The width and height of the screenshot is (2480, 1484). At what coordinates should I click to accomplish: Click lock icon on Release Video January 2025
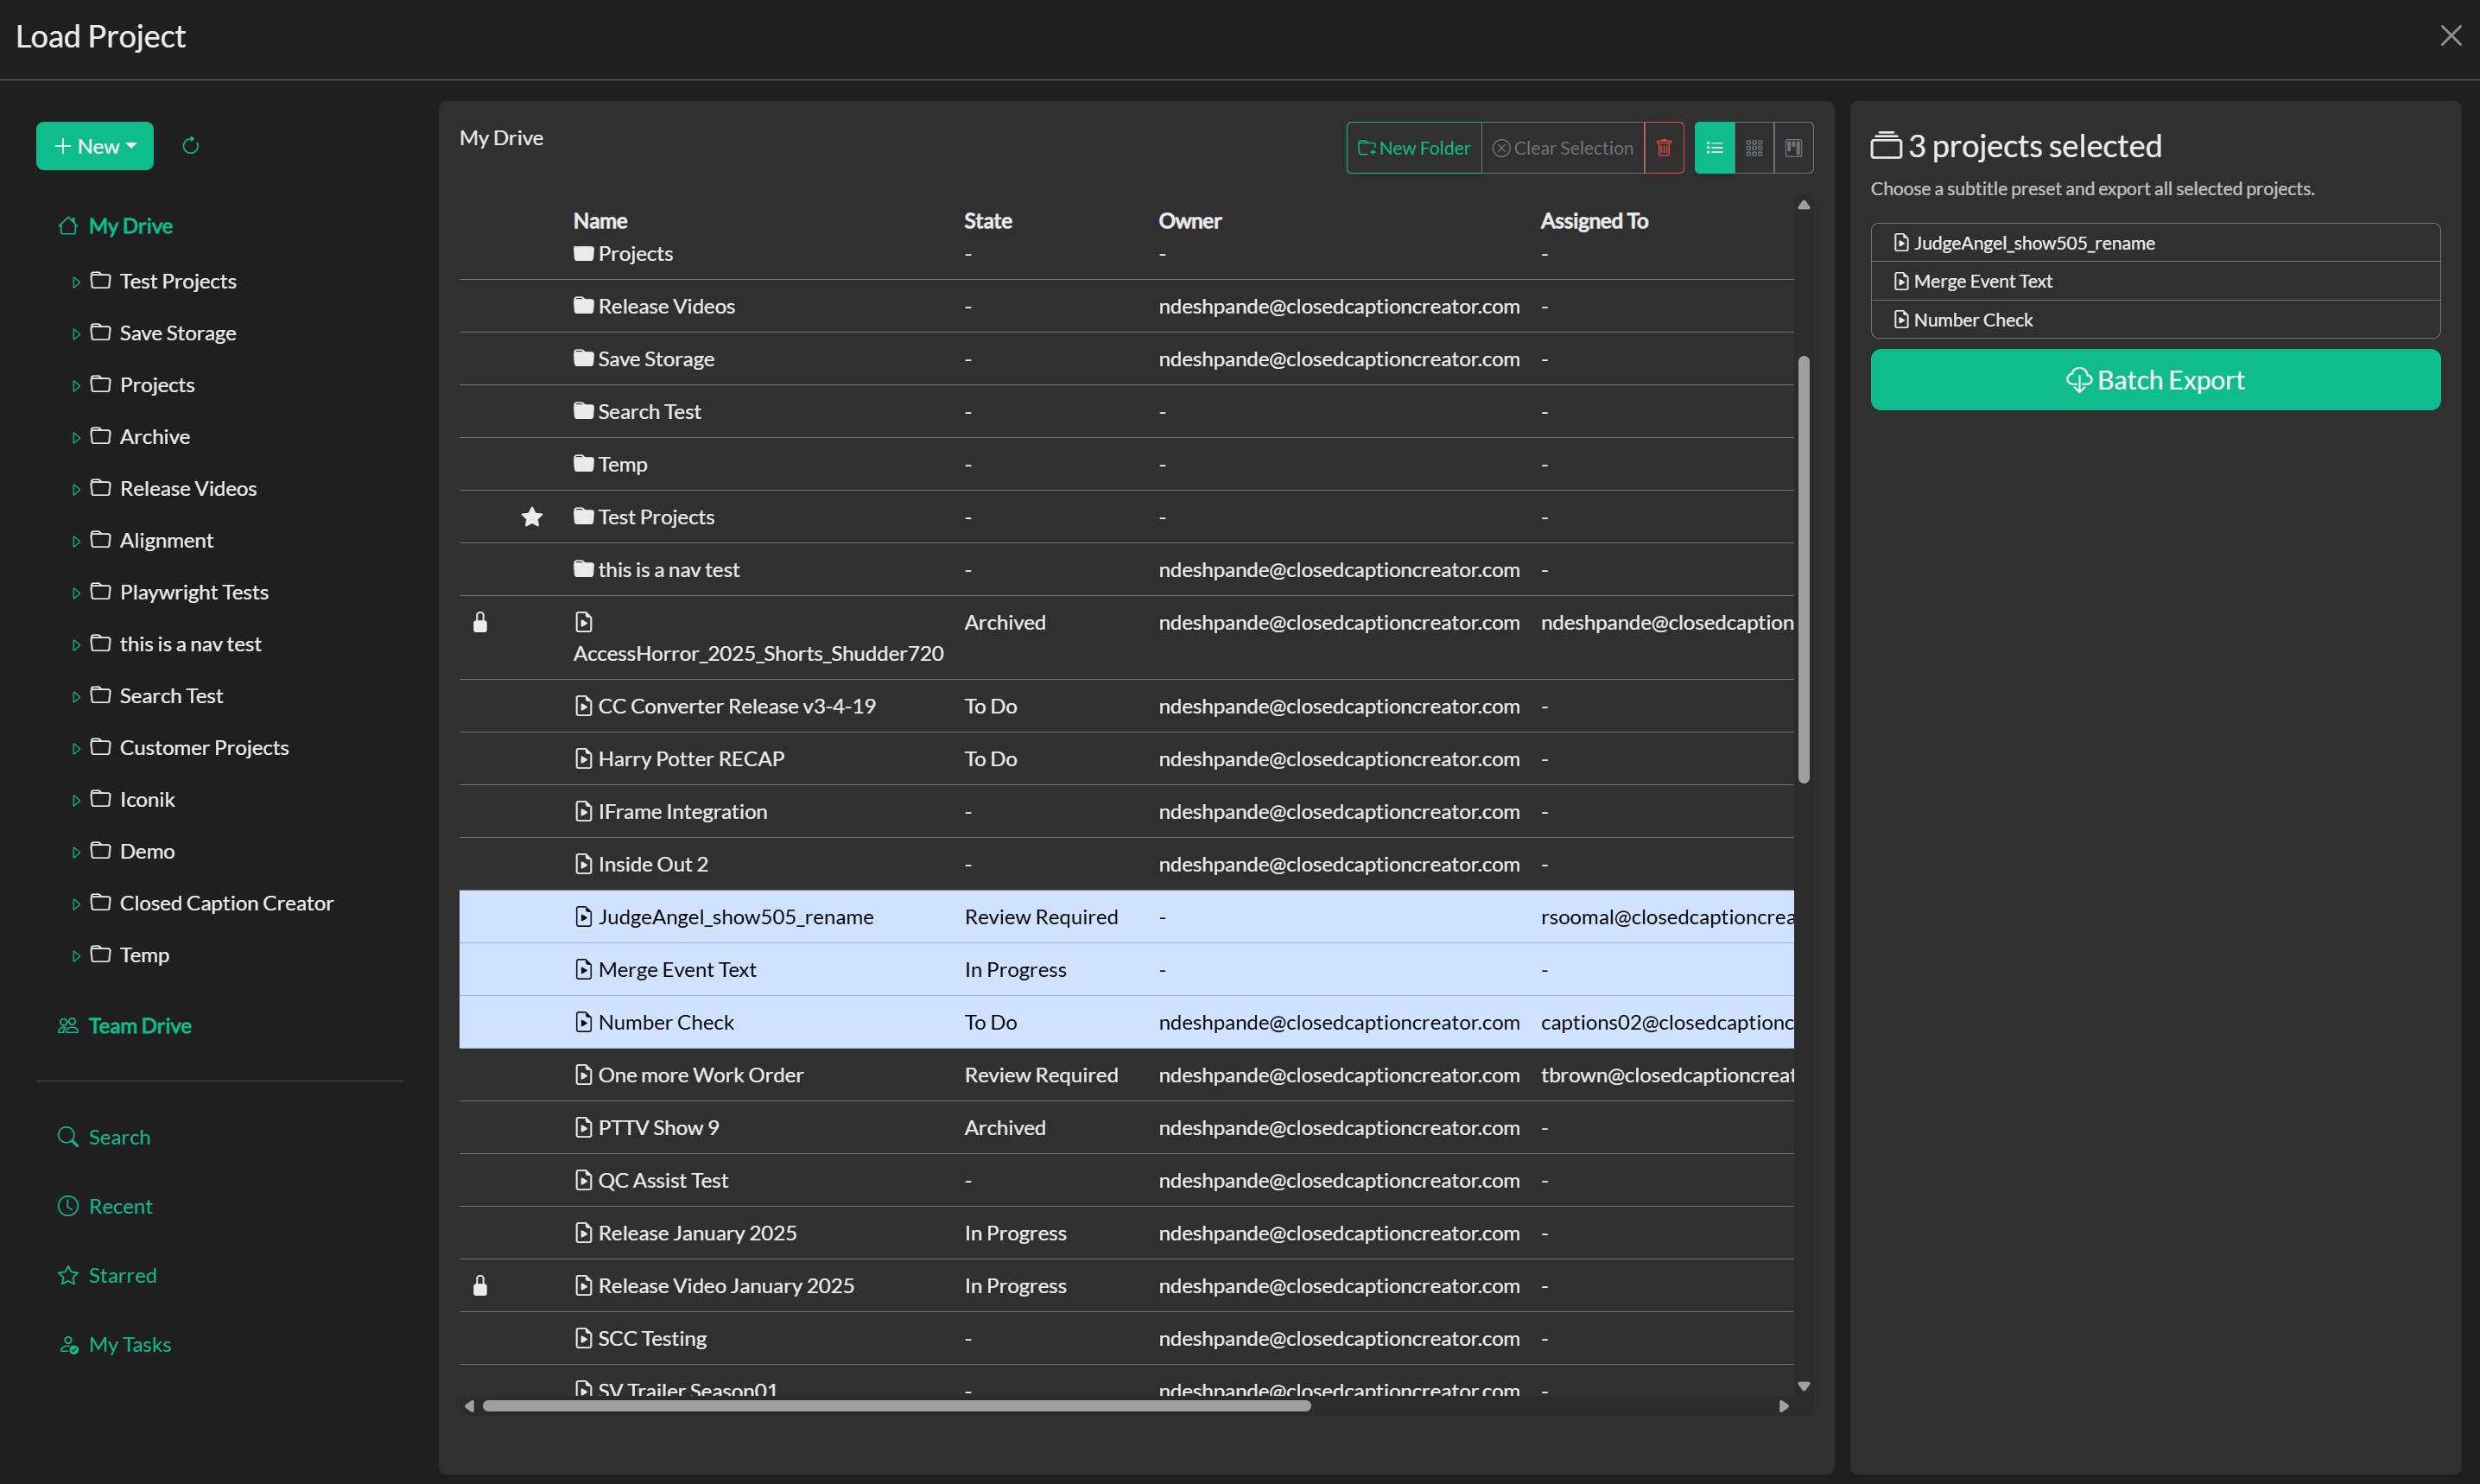(480, 1285)
